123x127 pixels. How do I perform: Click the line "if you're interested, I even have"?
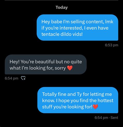point(75,28)
